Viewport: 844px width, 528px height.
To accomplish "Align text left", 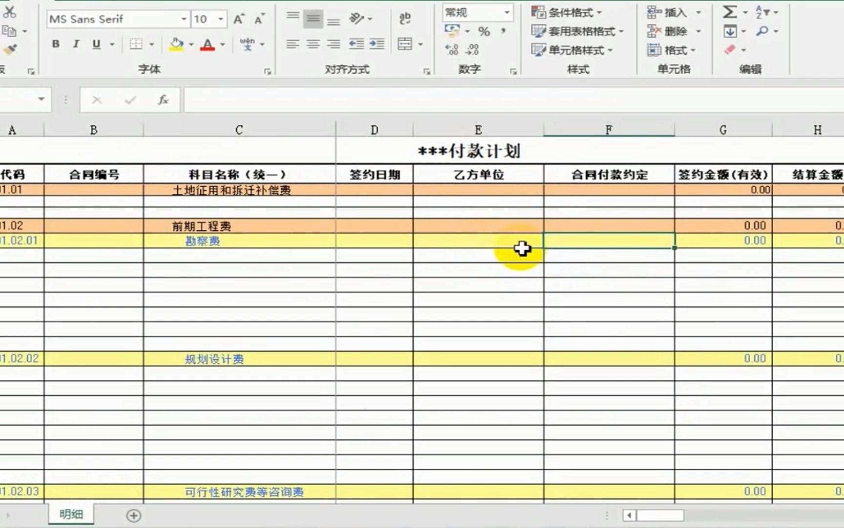I will 293,44.
